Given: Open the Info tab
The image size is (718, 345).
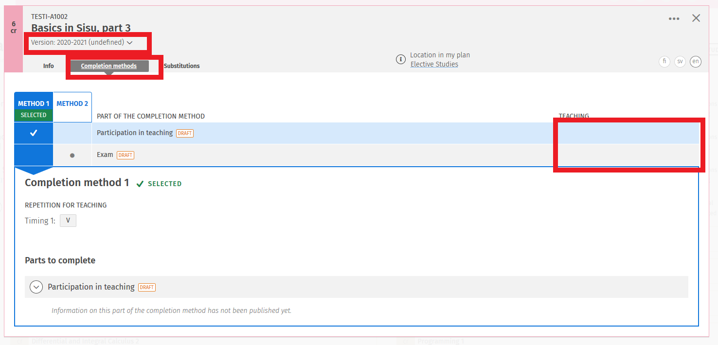Looking at the screenshot, I should [48, 66].
